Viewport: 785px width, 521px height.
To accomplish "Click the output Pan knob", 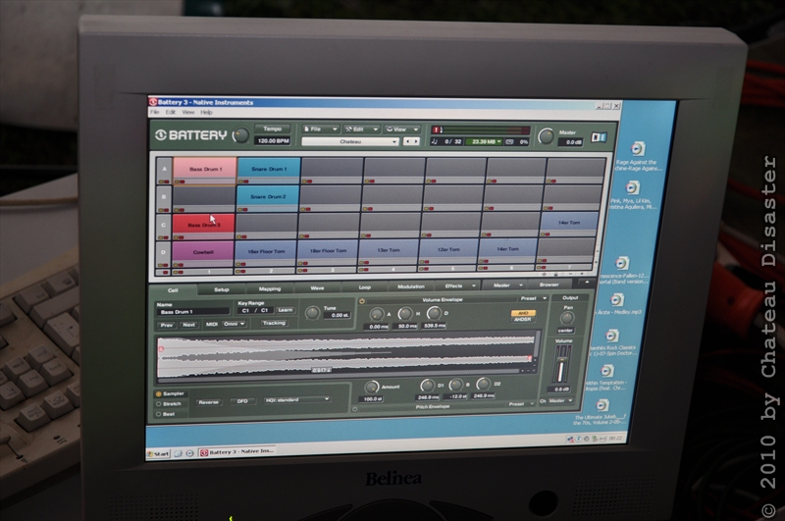I will point(567,318).
